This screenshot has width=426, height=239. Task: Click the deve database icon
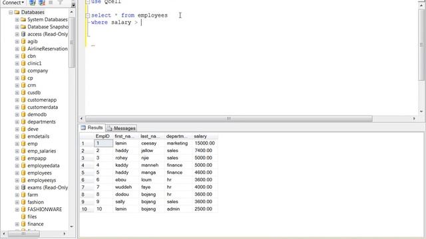click(x=23, y=129)
